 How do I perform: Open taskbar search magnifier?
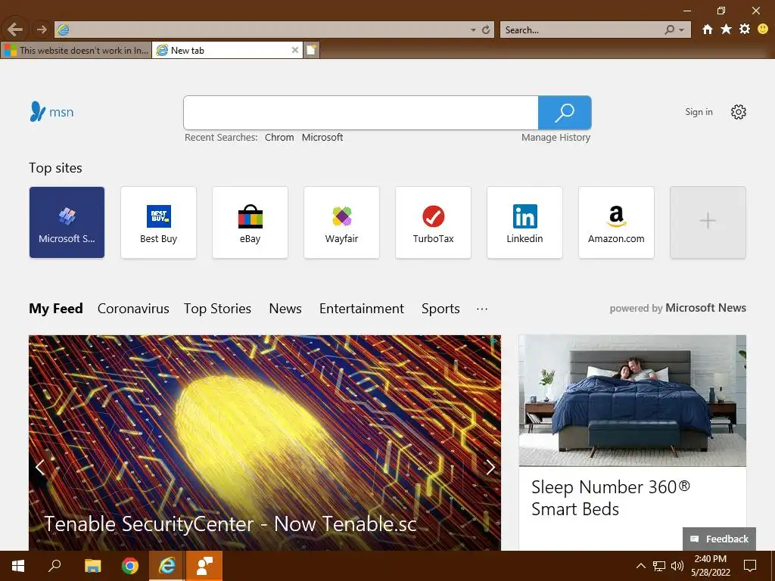click(54, 566)
